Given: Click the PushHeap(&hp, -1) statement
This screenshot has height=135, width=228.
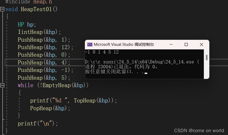Looking at the screenshot, I should 45,70.
